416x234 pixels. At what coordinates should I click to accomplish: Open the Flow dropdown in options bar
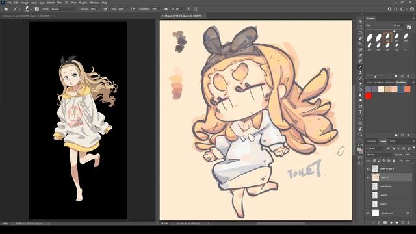click(127, 9)
